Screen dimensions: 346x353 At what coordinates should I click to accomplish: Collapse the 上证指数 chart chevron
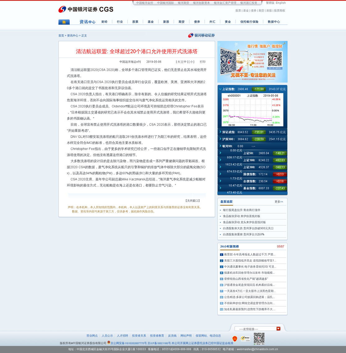220,89
